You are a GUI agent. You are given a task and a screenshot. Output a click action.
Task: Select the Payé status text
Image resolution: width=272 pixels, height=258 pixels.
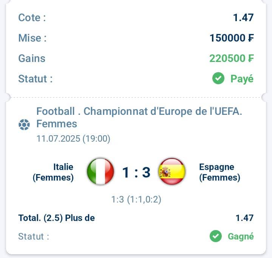pyautogui.click(x=242, y=79)
